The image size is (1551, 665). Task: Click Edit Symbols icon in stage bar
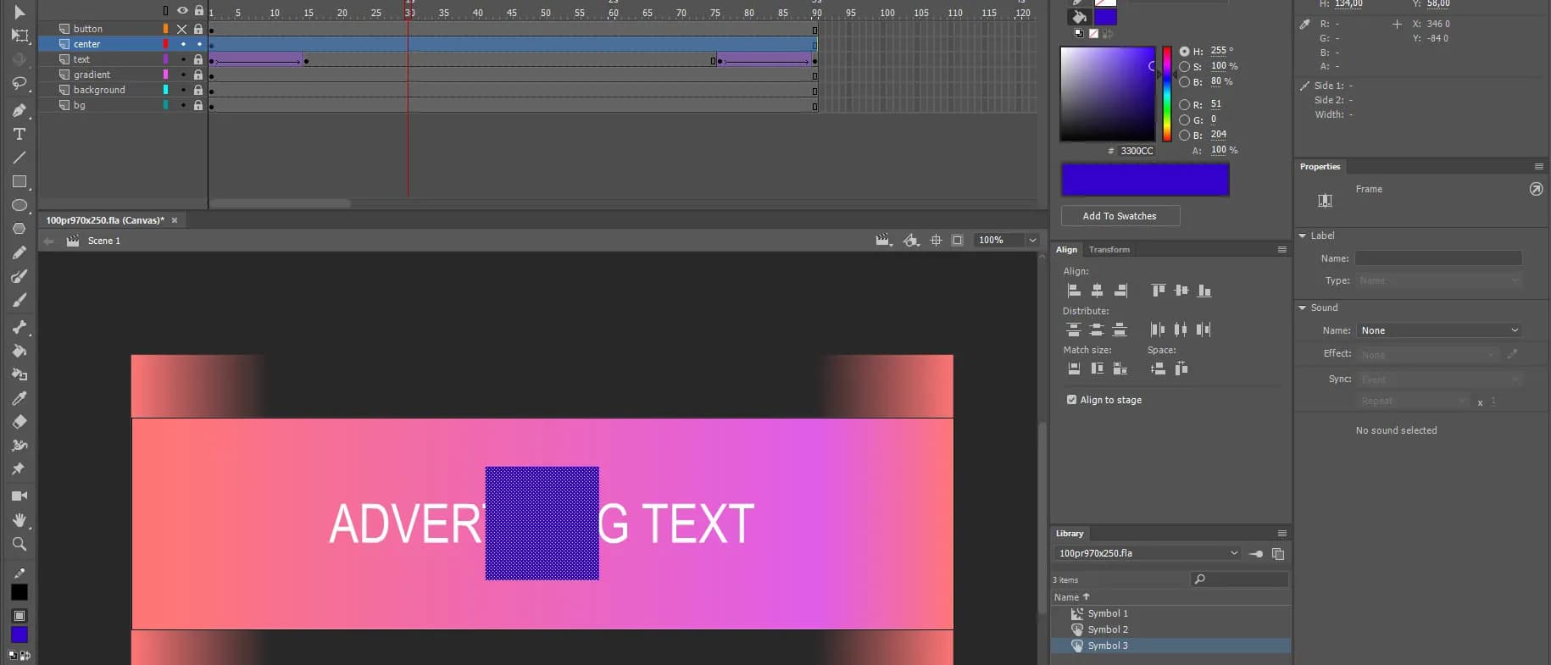coord(911,241)
